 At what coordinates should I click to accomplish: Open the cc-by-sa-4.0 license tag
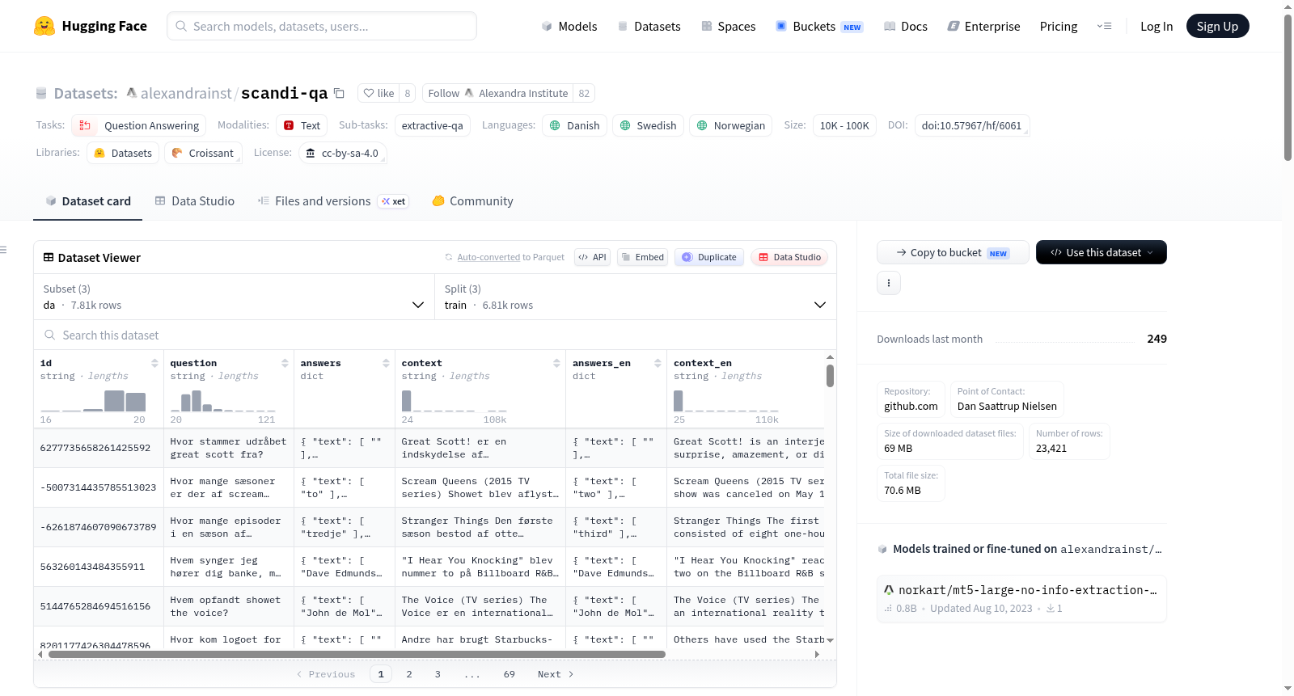[x=342, y=153]
